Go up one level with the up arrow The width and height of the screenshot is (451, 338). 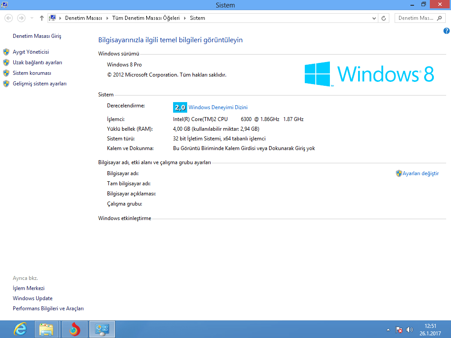[42, 18]
